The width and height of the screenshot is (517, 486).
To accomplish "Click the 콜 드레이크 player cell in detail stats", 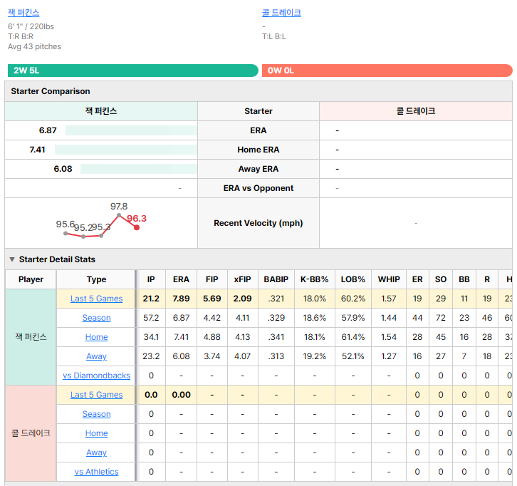I will pos(31,433).
